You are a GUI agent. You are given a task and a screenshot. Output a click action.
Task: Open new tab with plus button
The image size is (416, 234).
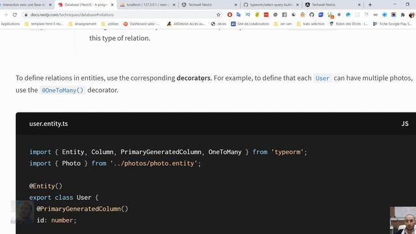pyautogui.click(x=370, y=5)
